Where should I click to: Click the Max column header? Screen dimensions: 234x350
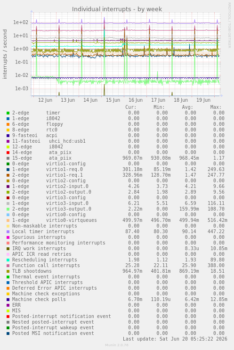[216, 107]
